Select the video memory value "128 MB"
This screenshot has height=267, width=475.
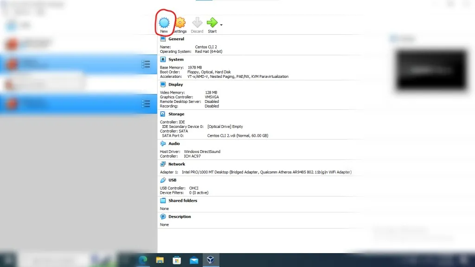point(211,93)
